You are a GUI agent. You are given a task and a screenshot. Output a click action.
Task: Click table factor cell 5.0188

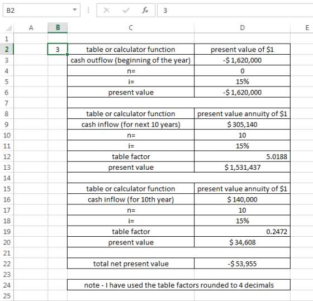(242, 156)
